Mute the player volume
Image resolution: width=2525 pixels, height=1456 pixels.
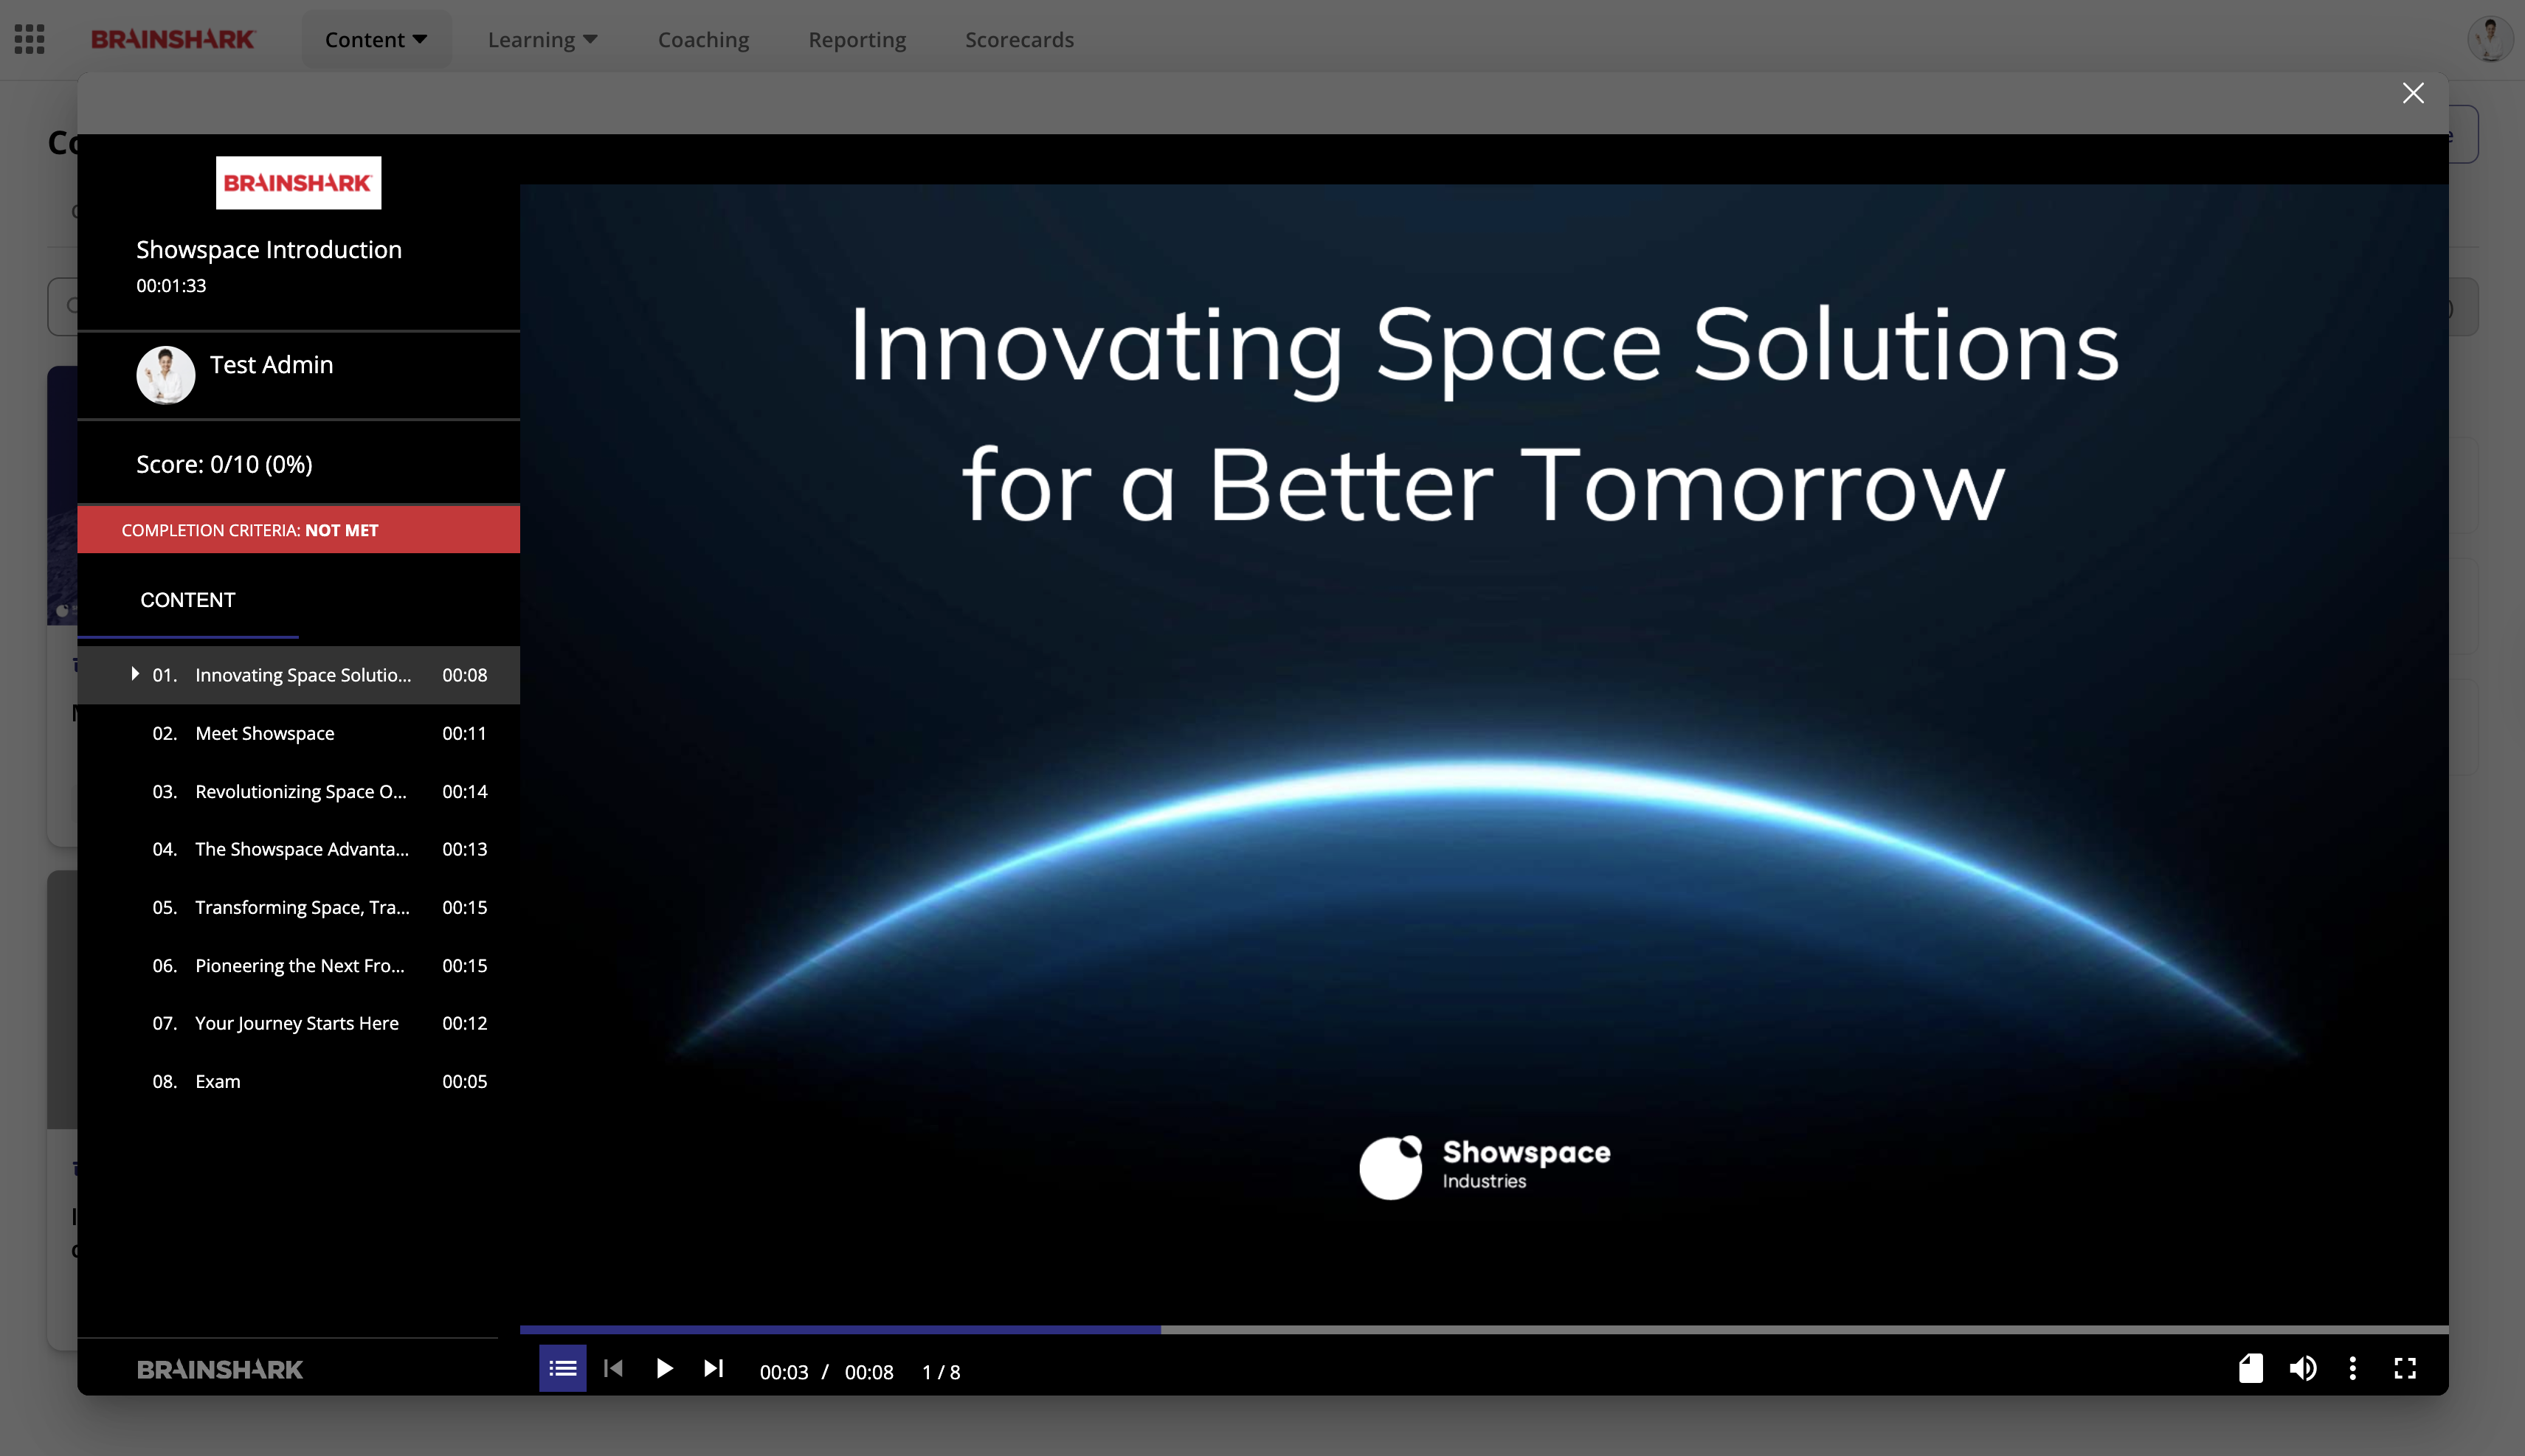tap(2303, 1368)
